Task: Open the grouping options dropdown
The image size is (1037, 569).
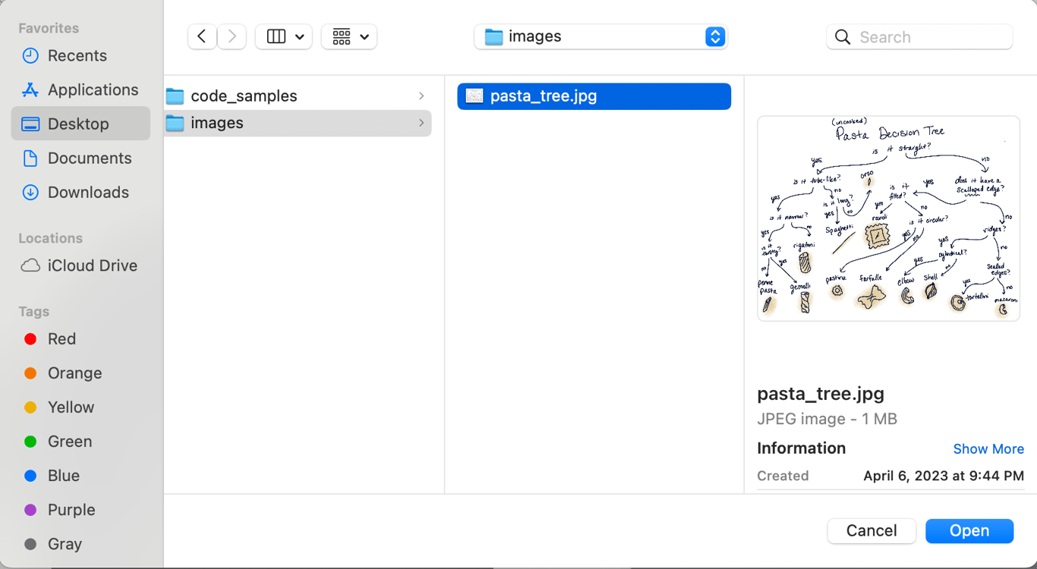Action: click(348, 36)
